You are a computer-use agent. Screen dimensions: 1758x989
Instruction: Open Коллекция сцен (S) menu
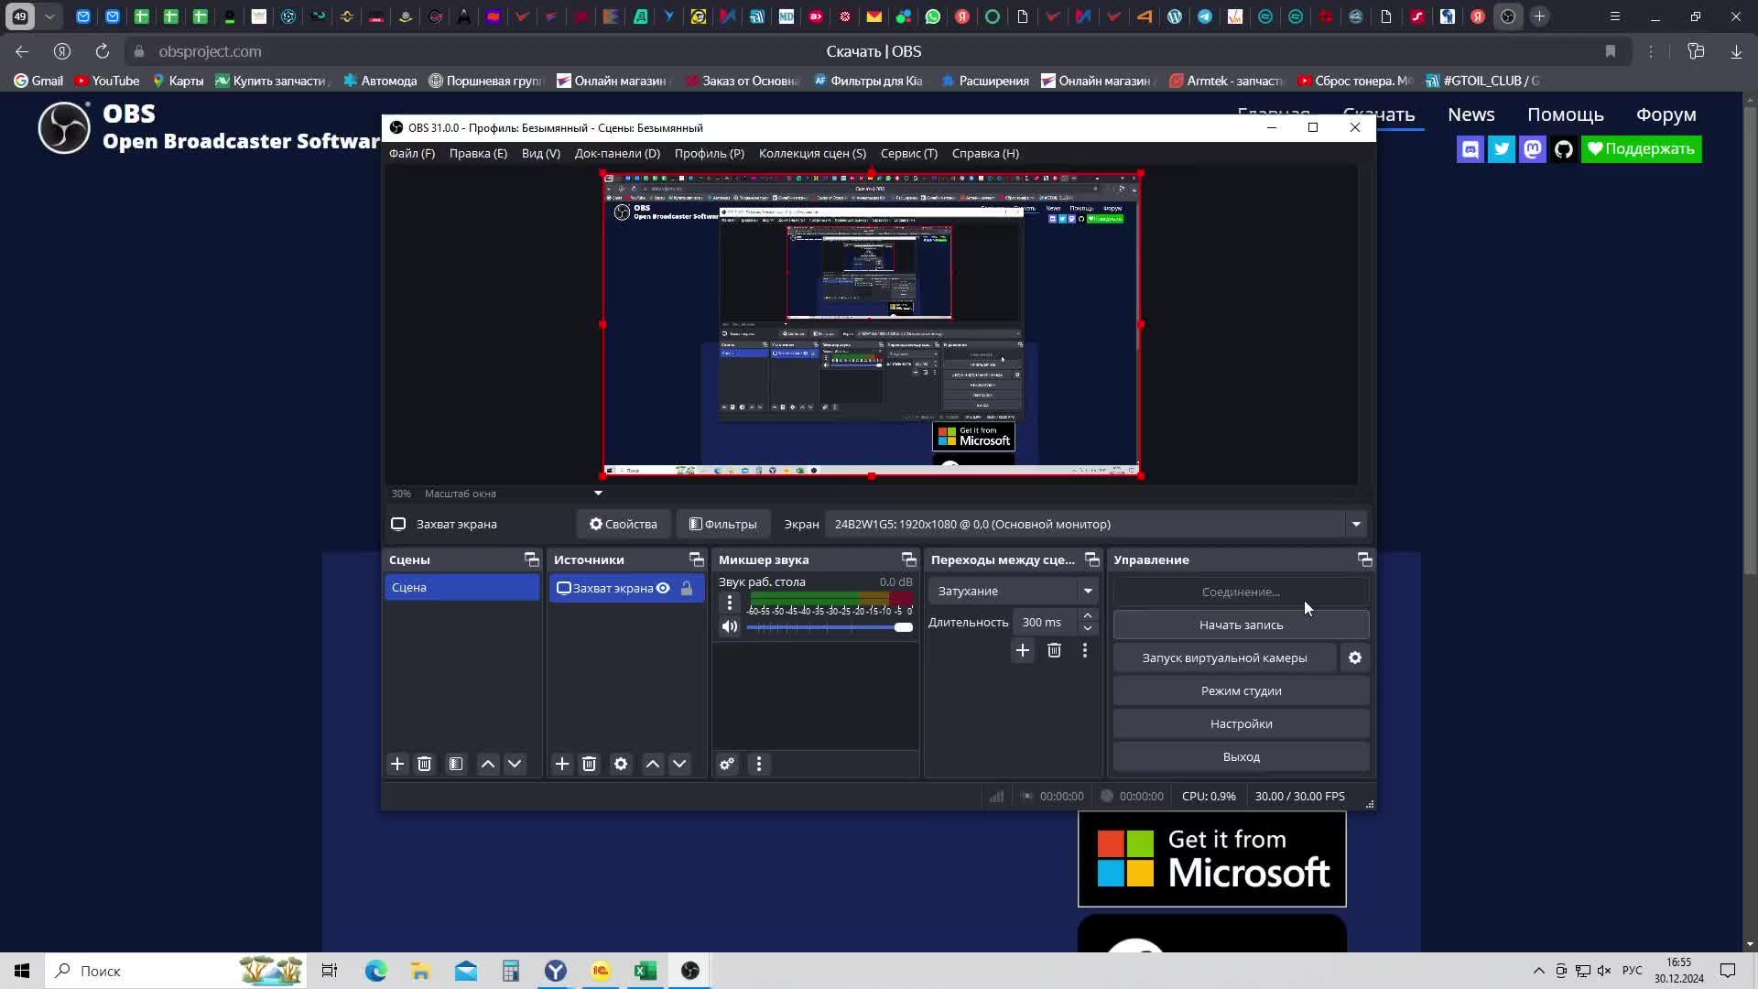812,153
